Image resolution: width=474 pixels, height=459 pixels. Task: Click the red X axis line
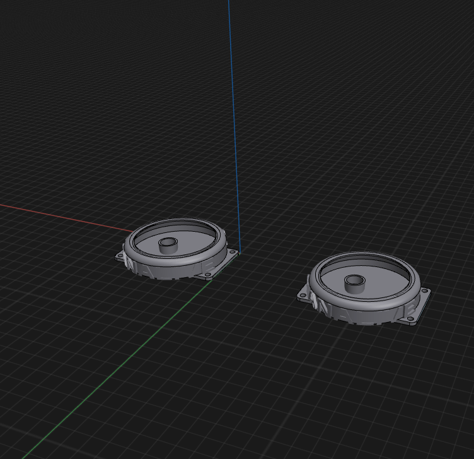[67, 218]
